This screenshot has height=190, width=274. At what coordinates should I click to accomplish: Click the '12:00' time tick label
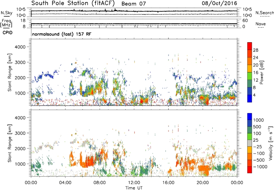coord(134,183)
